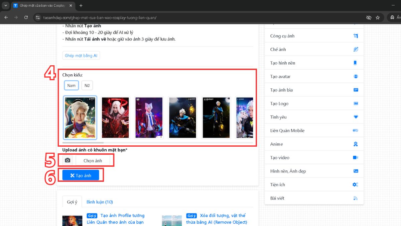Screen dimensions: 401x226
Task: Click the Tạo video camera icon
Action: click(356, 157)
